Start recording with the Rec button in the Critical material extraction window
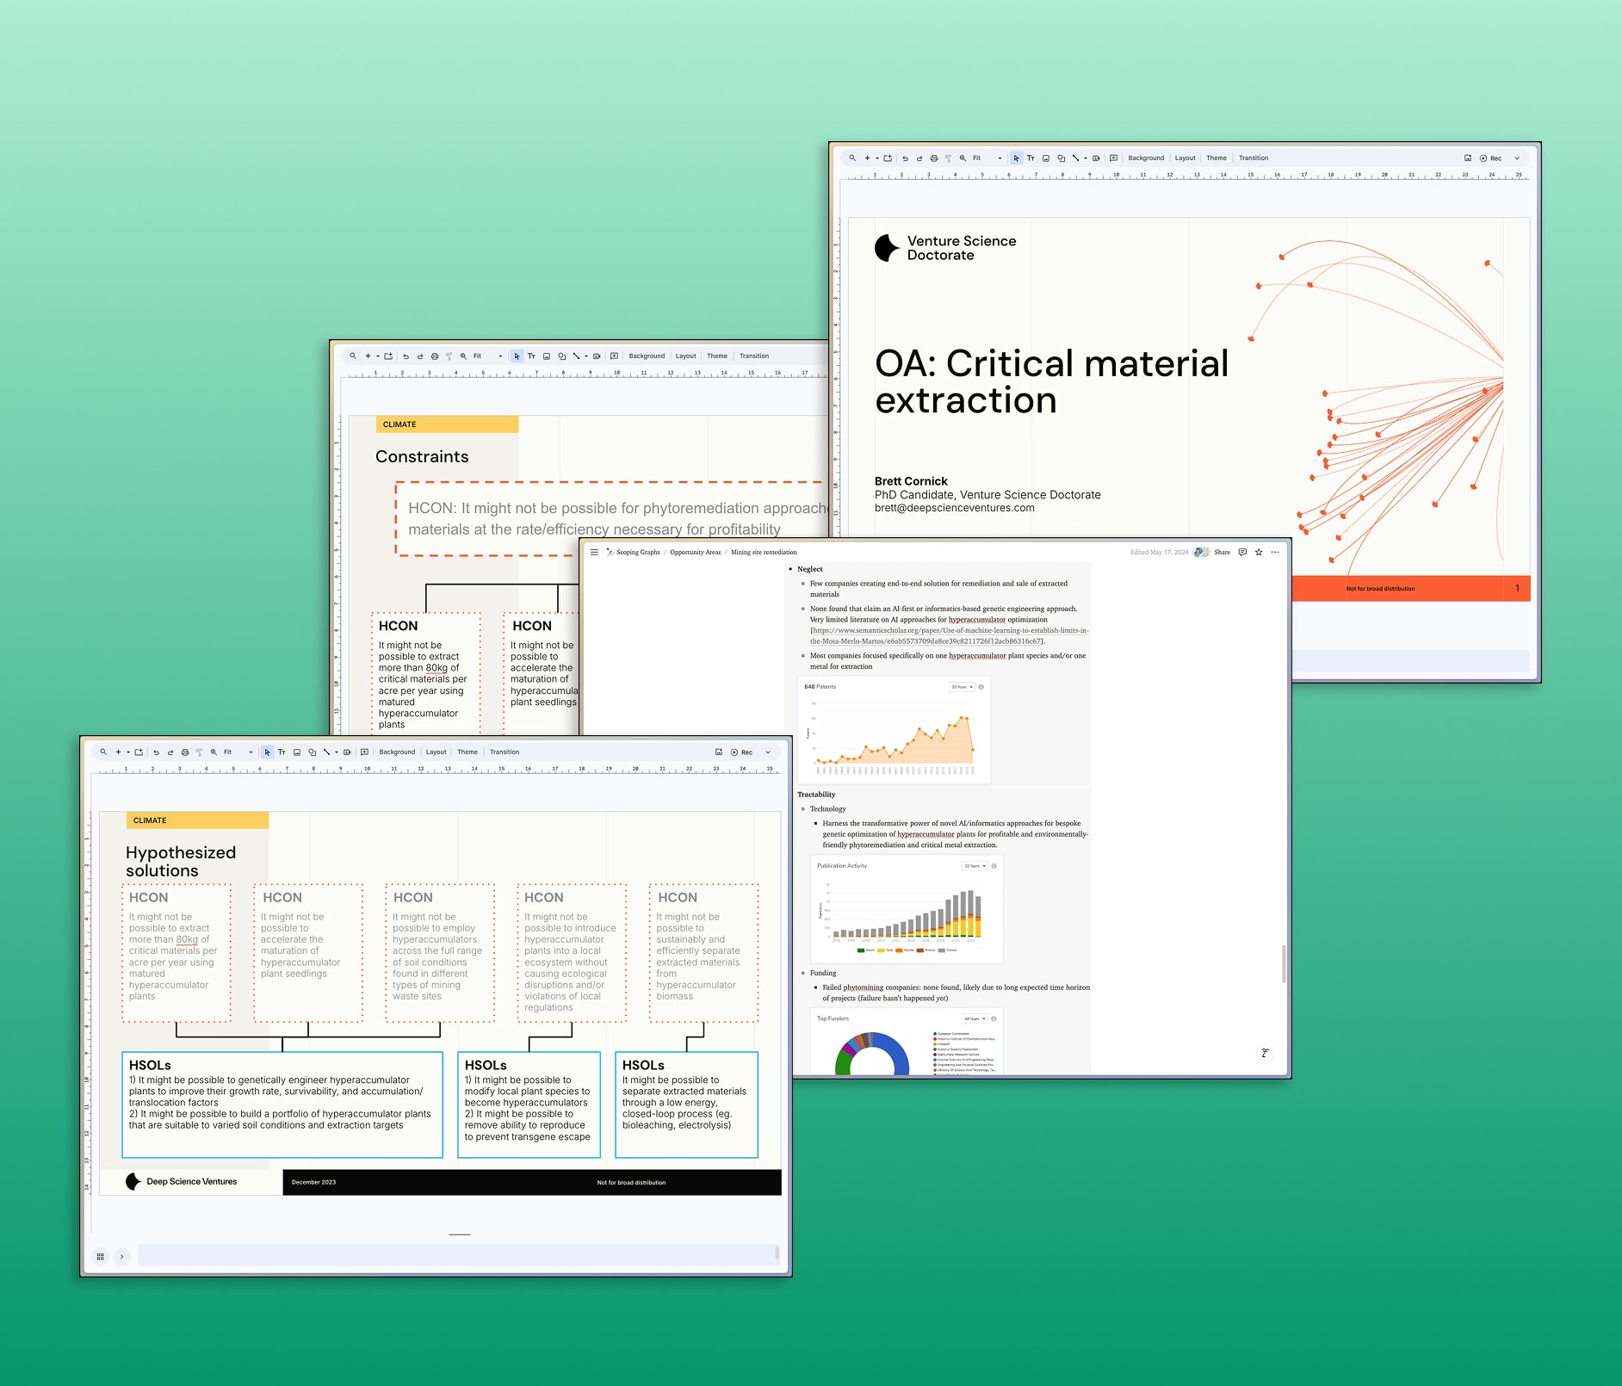The width and height of the screenshot is (1622, 1386). point(1490,158)
